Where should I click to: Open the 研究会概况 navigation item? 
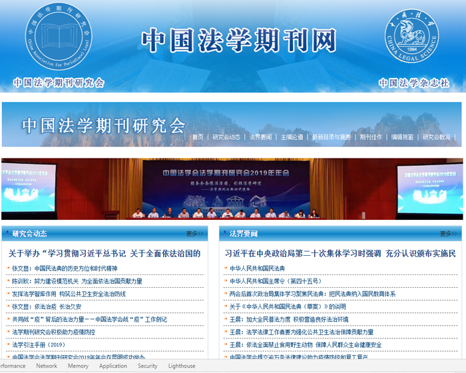coord(436,137)
